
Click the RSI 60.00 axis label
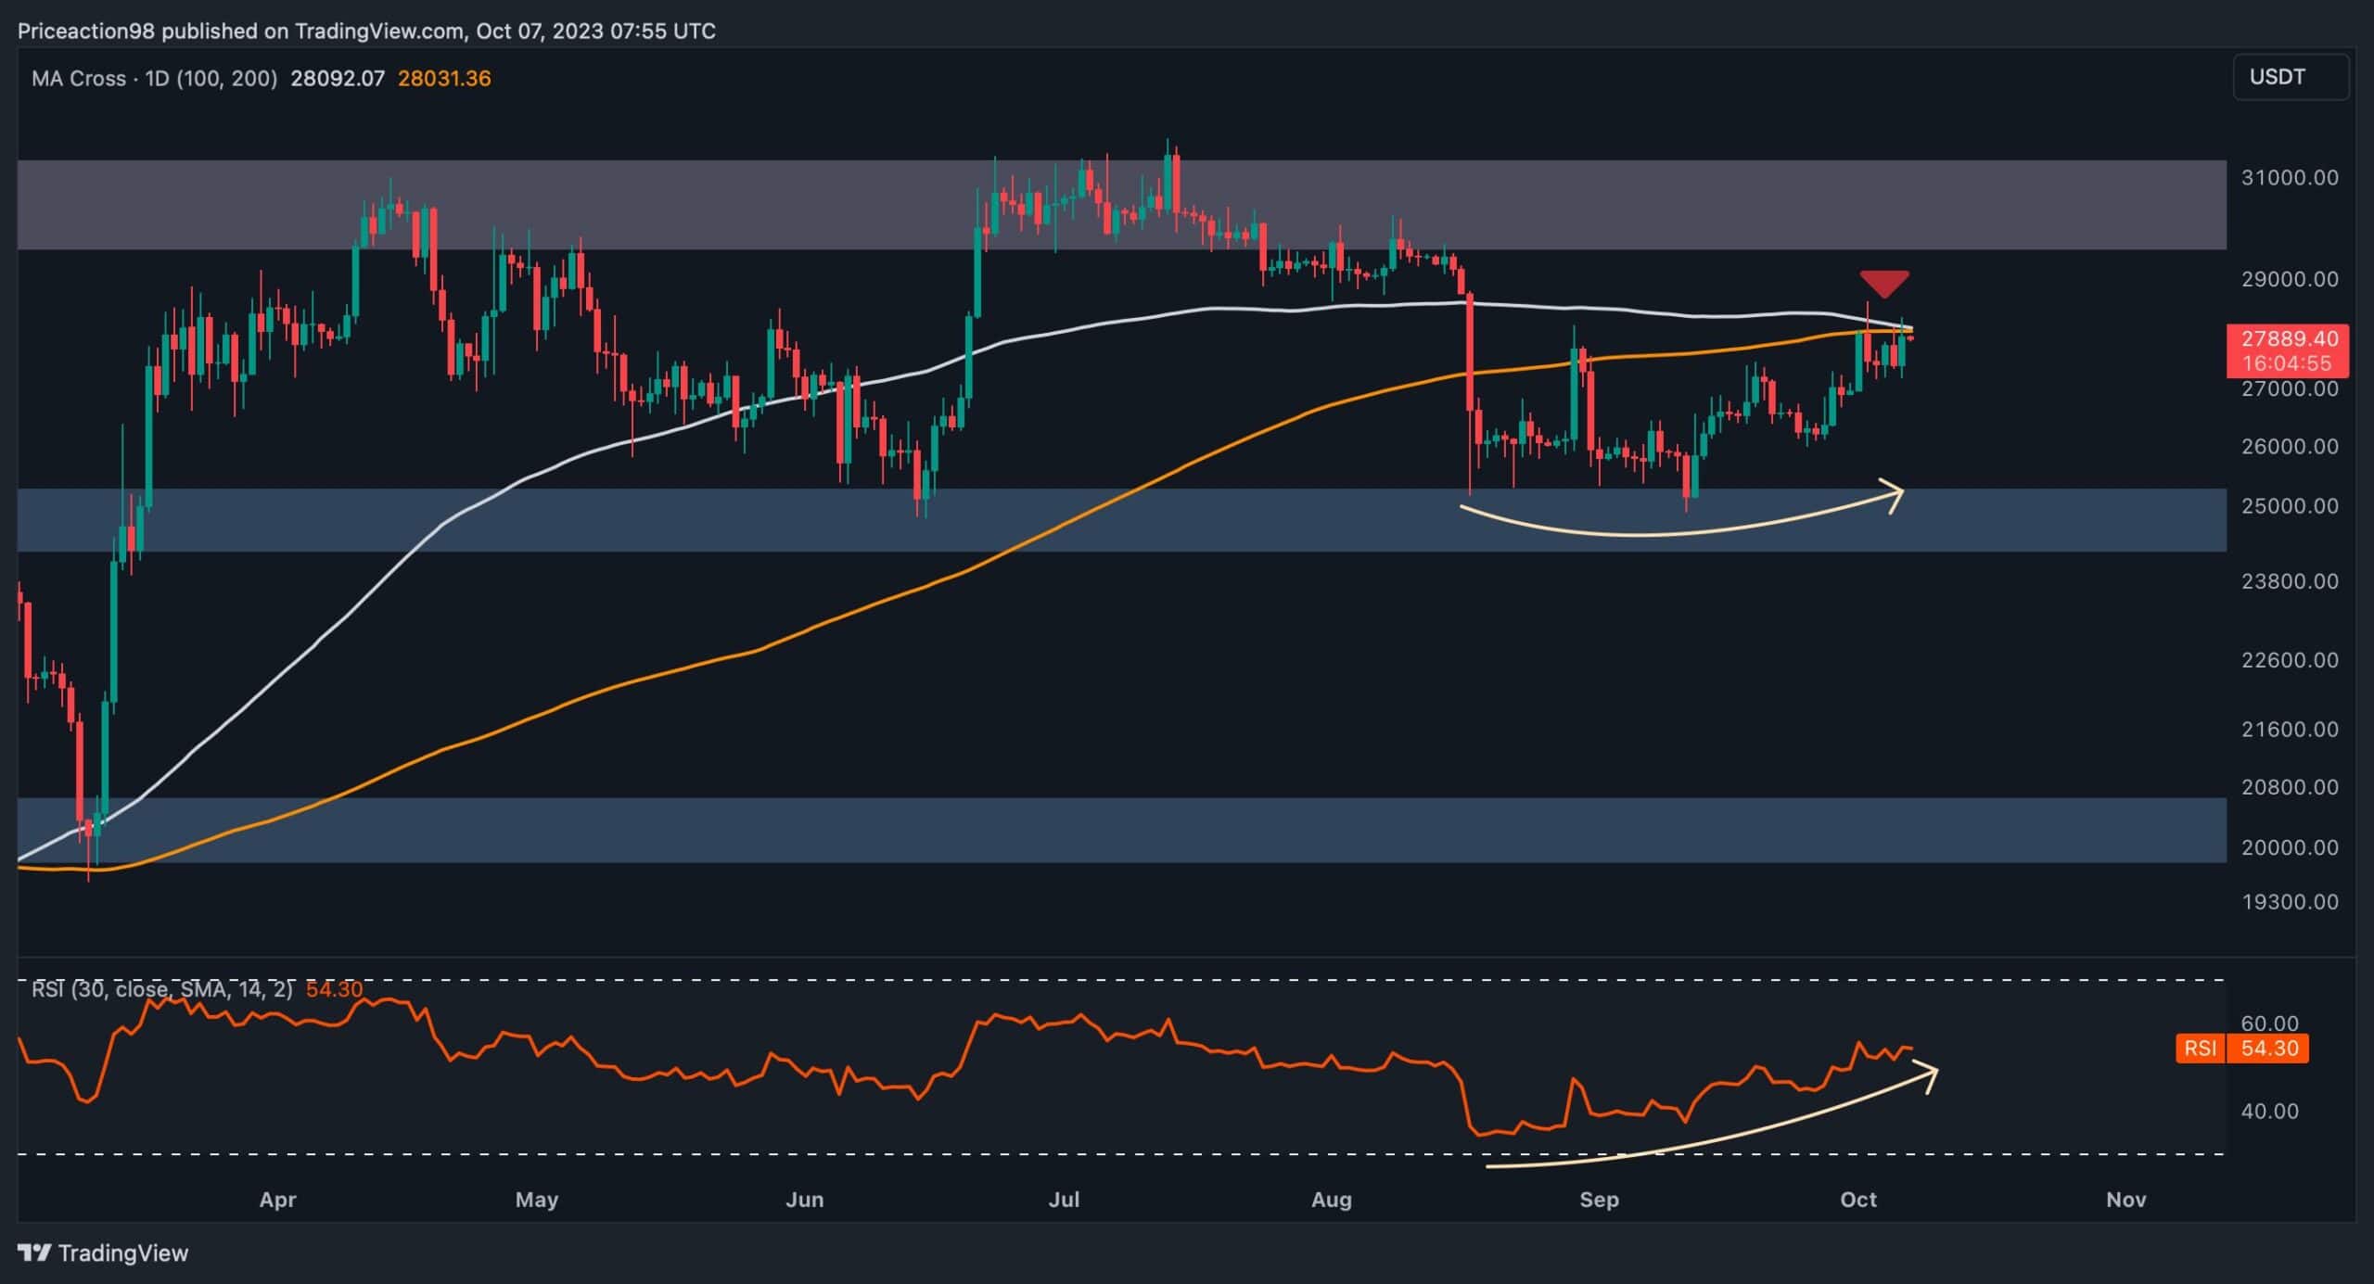(2269, 1023)
